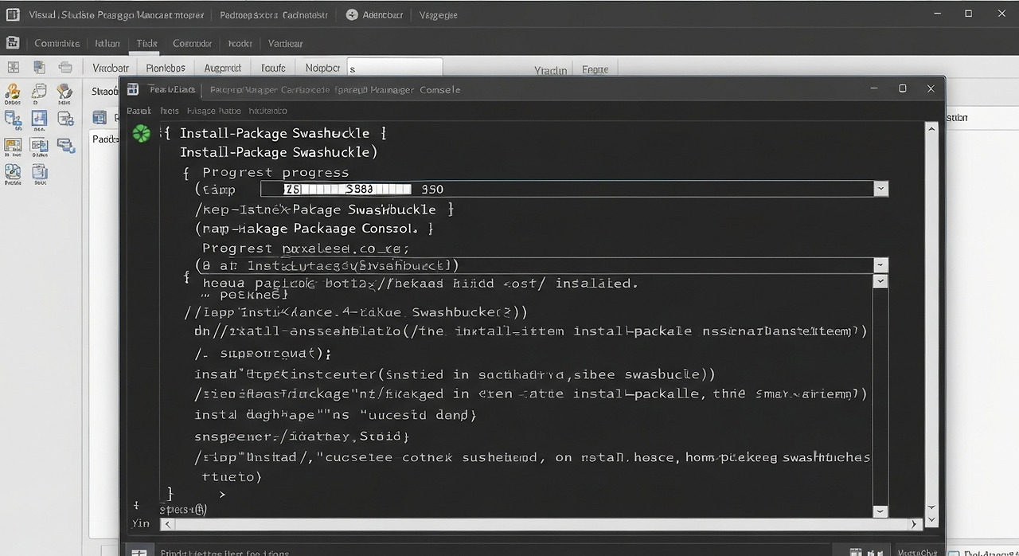Click the console scroll-up arrow

click(x=932, y=127)
